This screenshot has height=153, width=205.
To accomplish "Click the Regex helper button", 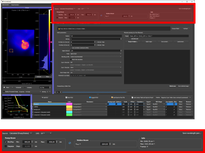I will (x=133, y=42).
